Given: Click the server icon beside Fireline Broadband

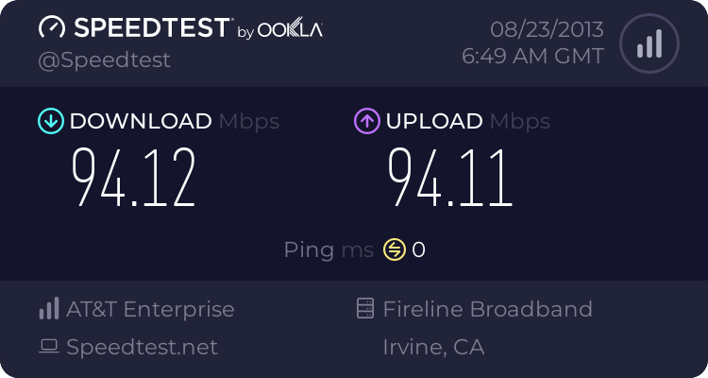Looking at the screenshot, I should pyautogui.click(x=364, y=309).
